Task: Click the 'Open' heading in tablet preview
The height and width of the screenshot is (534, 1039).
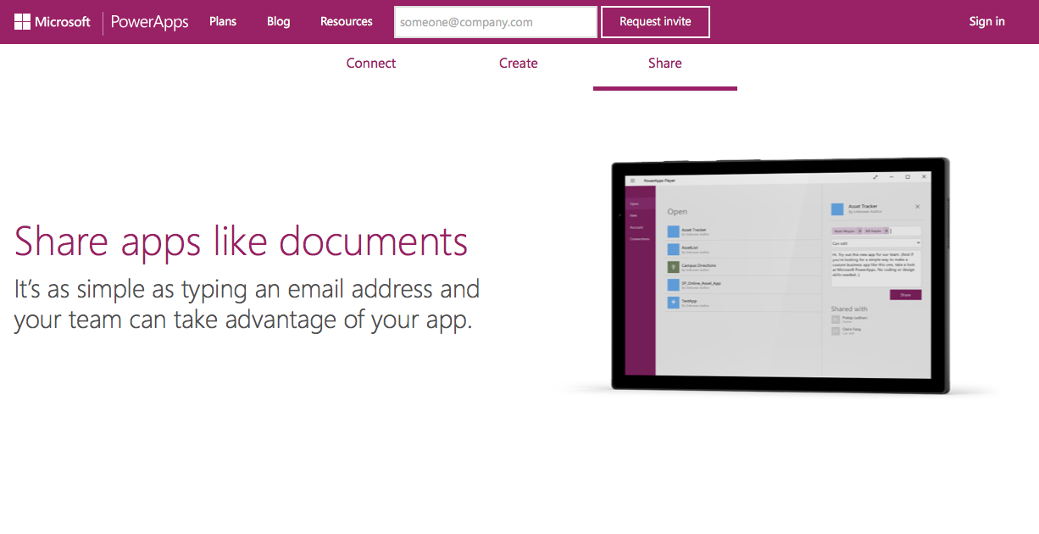Action: (677, 212)
